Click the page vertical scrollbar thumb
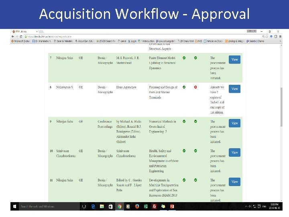This screenshot has height=217, width=289. pyautogui.click(x=281, y=107)
